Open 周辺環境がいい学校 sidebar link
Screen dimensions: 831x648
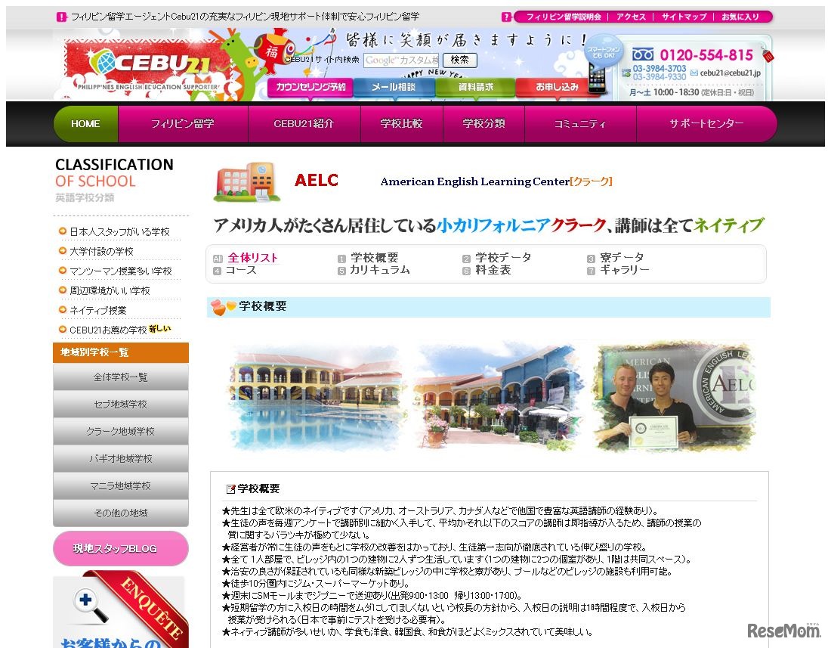(110, 290)
